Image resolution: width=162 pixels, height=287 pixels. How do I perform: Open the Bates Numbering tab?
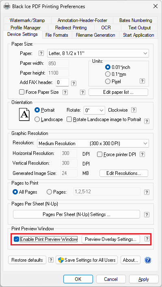(x=136, y=20)
